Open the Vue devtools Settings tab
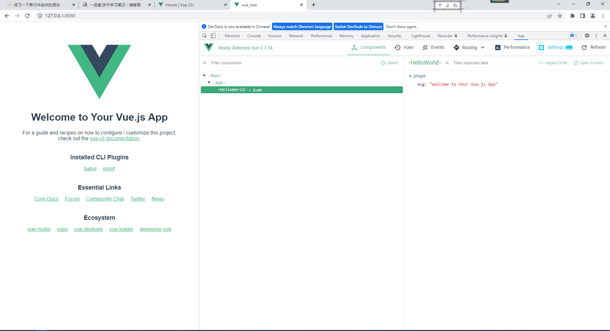Image resolution: width=610 pixels, height=331 pixels. [556, 47]
